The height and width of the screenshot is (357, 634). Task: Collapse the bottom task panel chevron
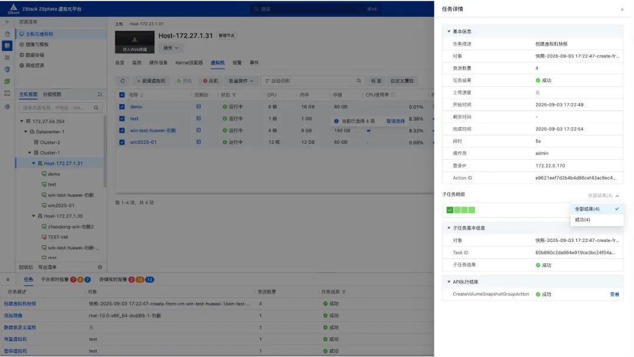click(8, 279)
